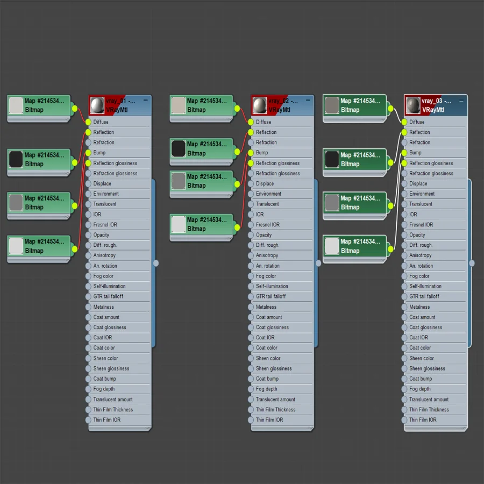484x484 pixels.
Task: Click the vray_01 node output socket
Action: pos(156,263)
